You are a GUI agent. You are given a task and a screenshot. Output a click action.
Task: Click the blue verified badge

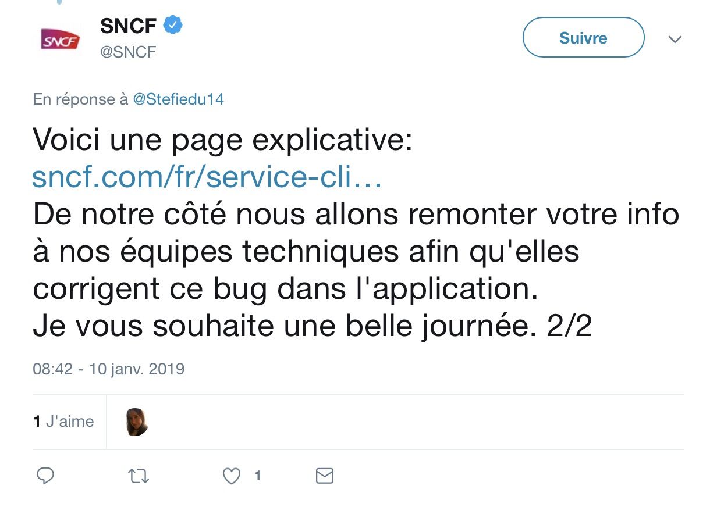coord(174,26)
